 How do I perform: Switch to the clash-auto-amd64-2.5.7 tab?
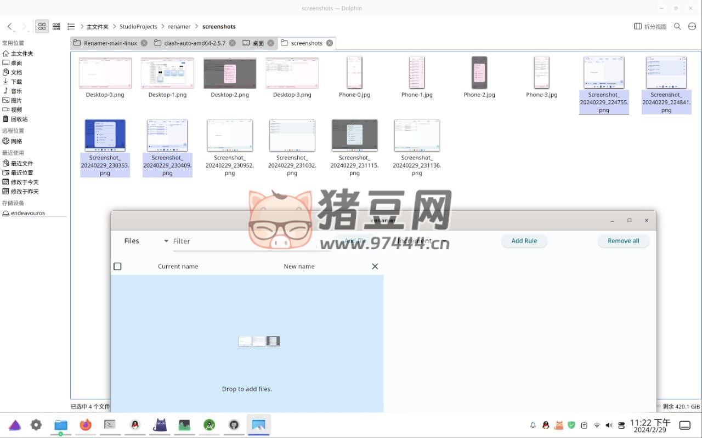pyautogui.click(x=190, y=43)
